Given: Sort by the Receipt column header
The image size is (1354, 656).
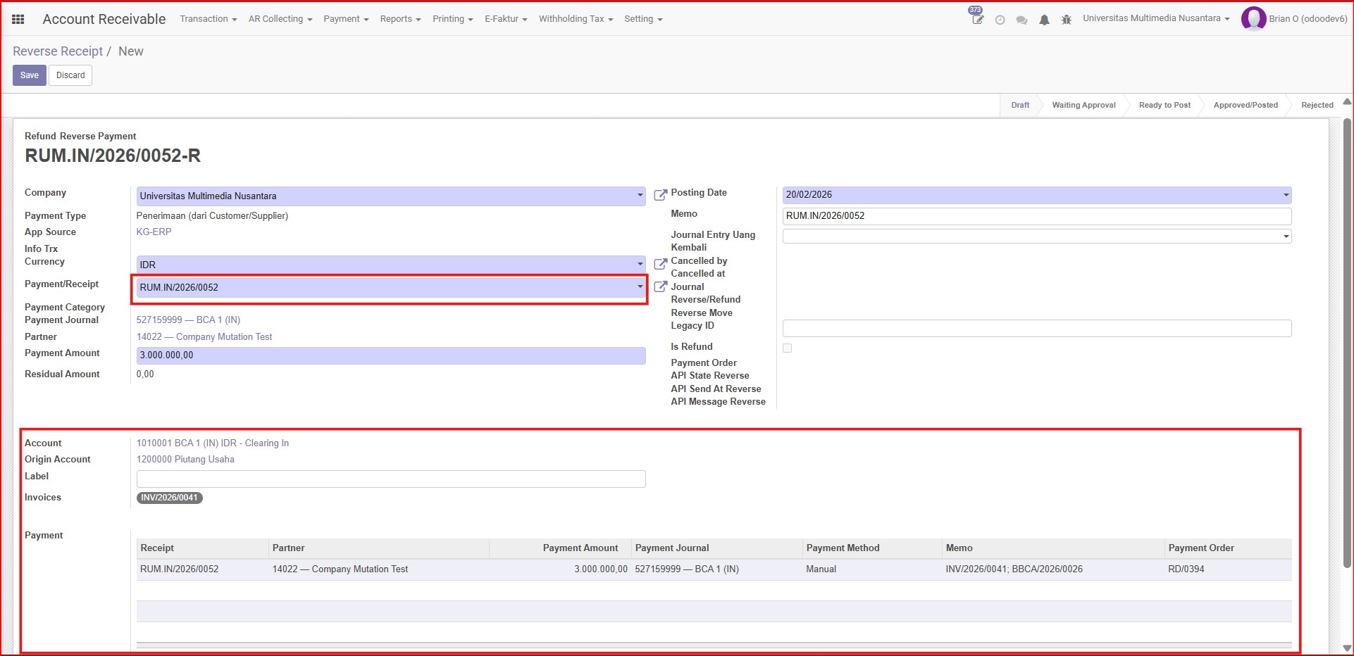Looking at the screenshot, I should tap(202, 548).
